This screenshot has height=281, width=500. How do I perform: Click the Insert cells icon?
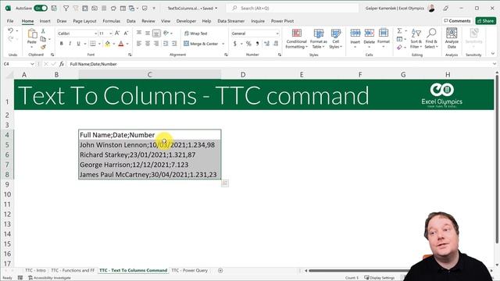pyautogui.click(x=355, y=33)
